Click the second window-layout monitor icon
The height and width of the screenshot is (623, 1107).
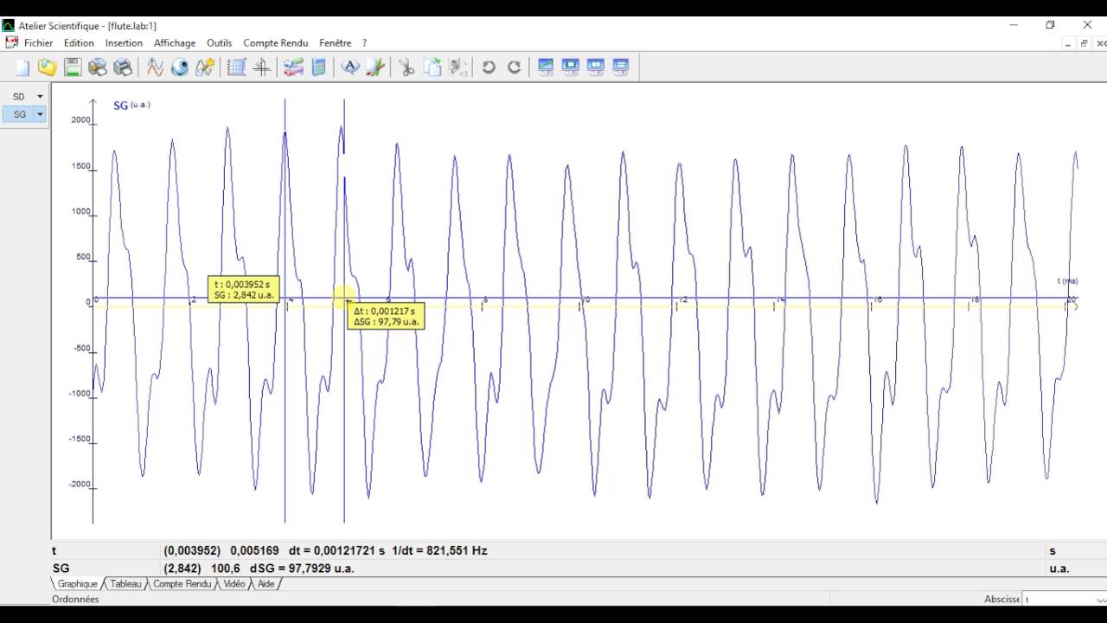[x=571, y=67]
